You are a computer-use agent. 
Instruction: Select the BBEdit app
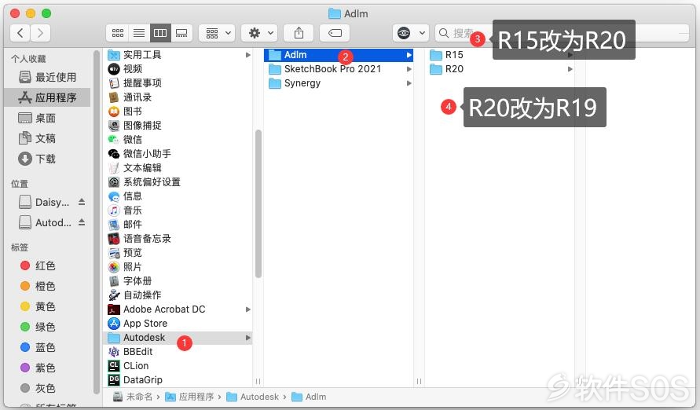tap(178, 352)
